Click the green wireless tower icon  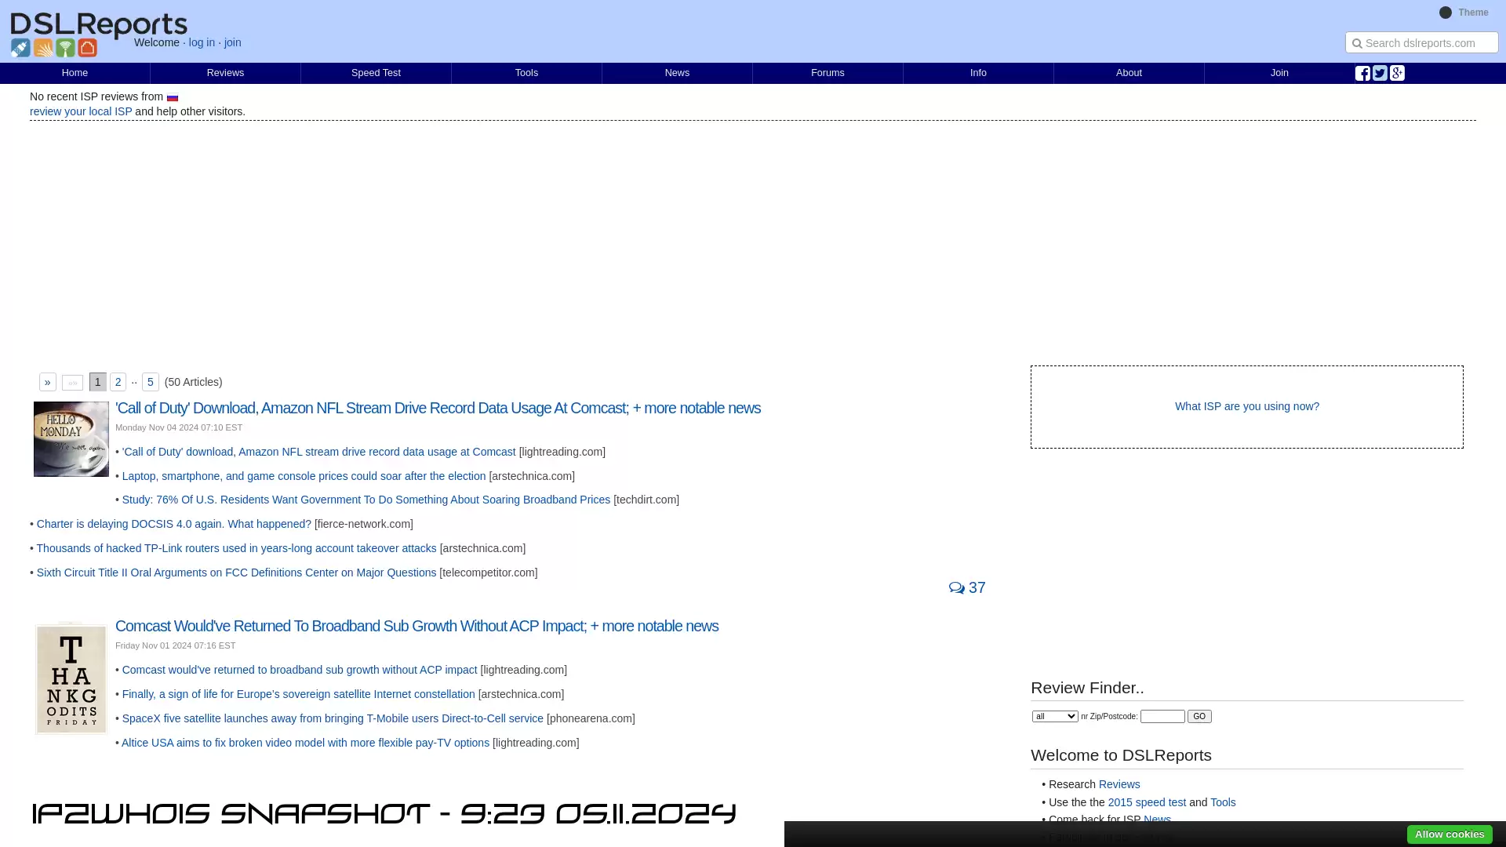(65, 48)
